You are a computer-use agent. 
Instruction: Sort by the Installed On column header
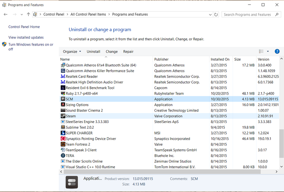(x=221, y=59)
